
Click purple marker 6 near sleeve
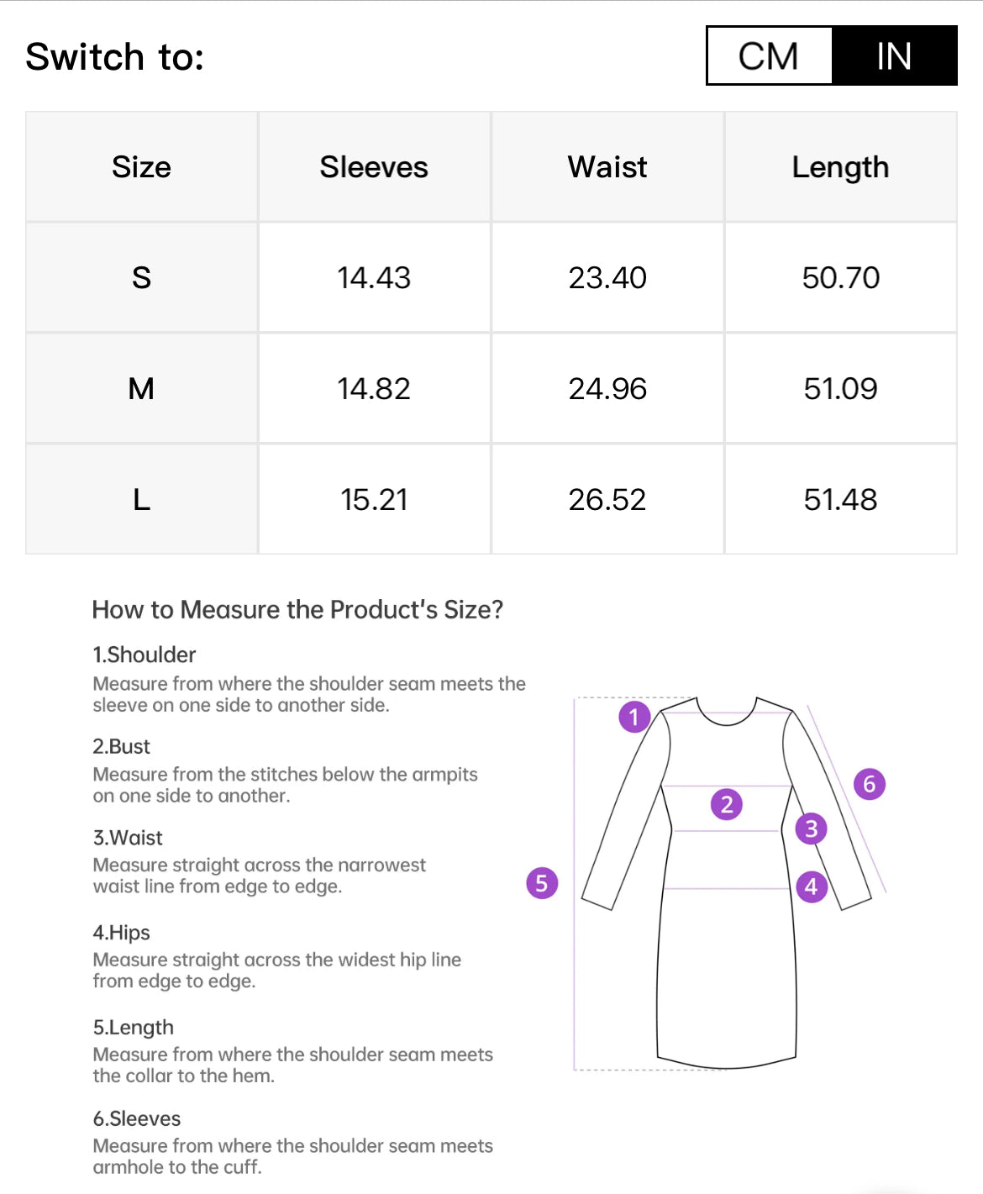[x=870, y=784]
